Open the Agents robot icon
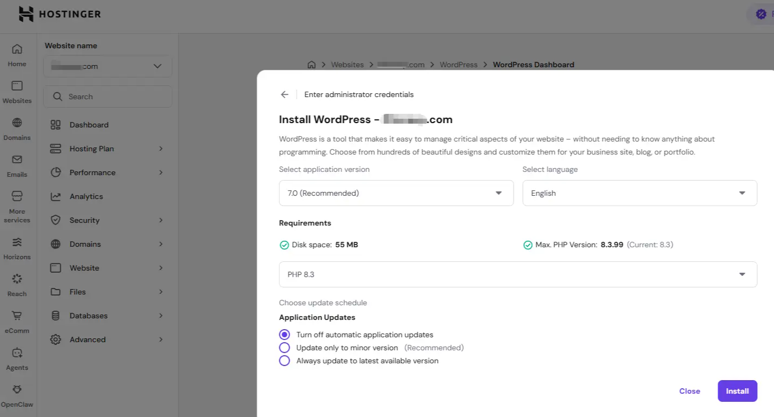This screenshot has width=774, height=417. [x=17, y=352]
